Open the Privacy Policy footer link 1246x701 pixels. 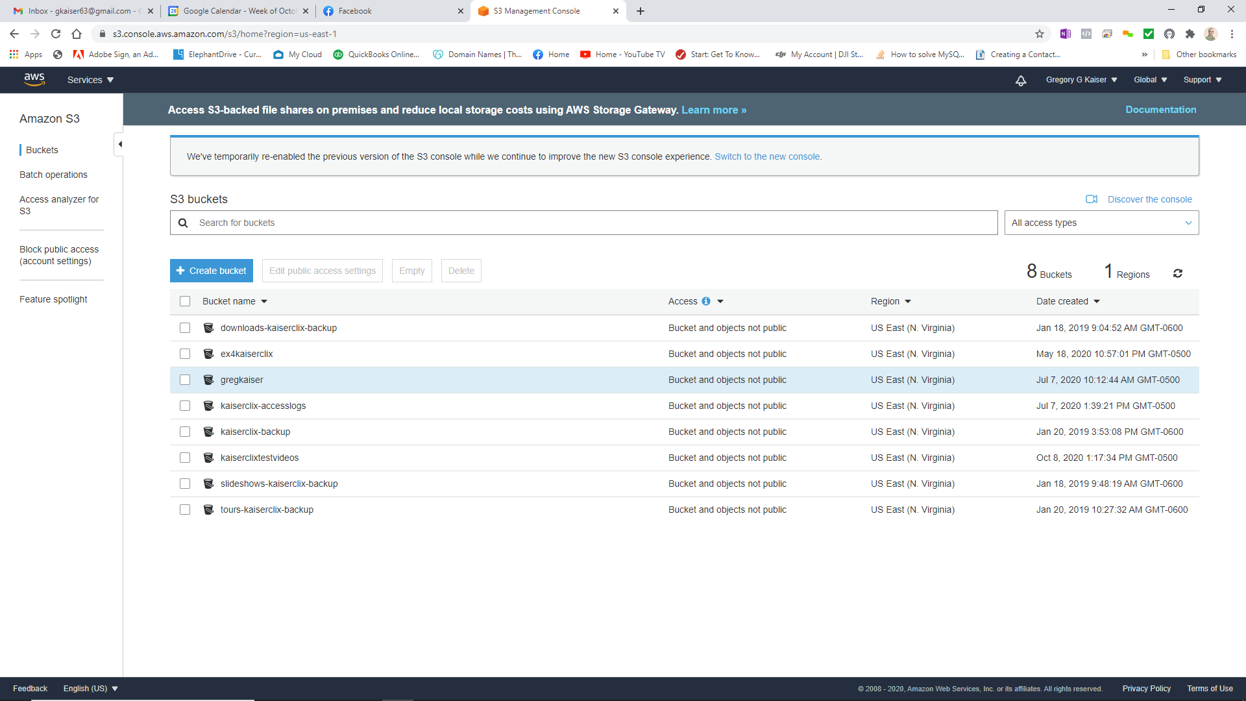tap(1146, 689)
